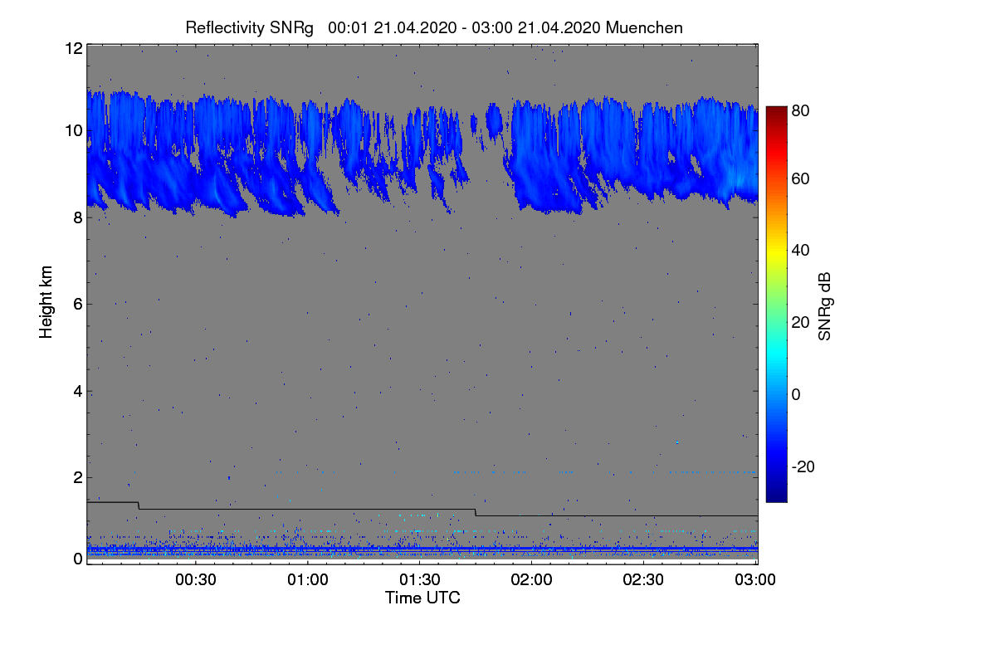Click the height tick label 8

(77, 217)
